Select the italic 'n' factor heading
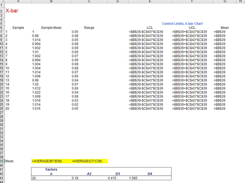This screenshot has height=183, width=245. point(51,174)
